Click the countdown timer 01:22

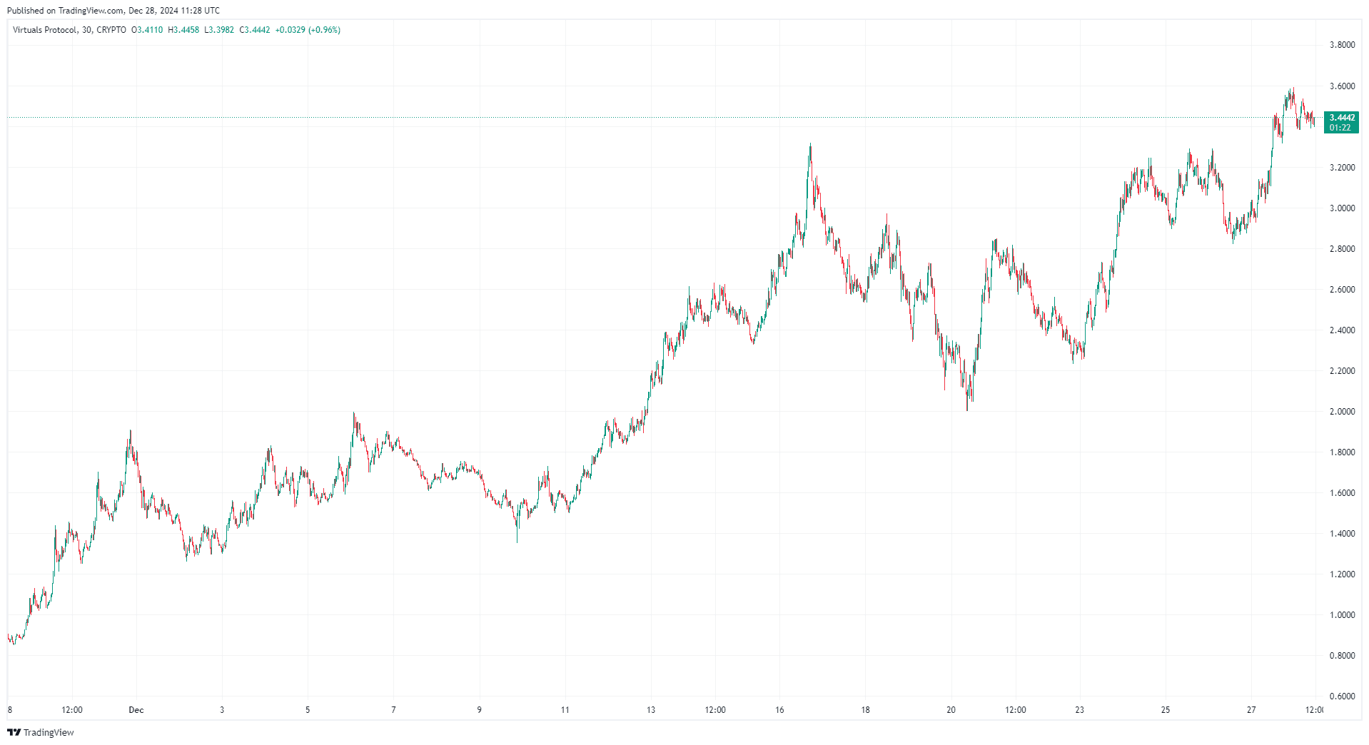1340,128
